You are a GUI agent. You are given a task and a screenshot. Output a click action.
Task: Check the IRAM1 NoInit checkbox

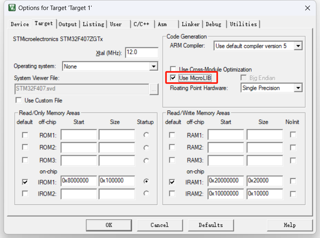293,182
